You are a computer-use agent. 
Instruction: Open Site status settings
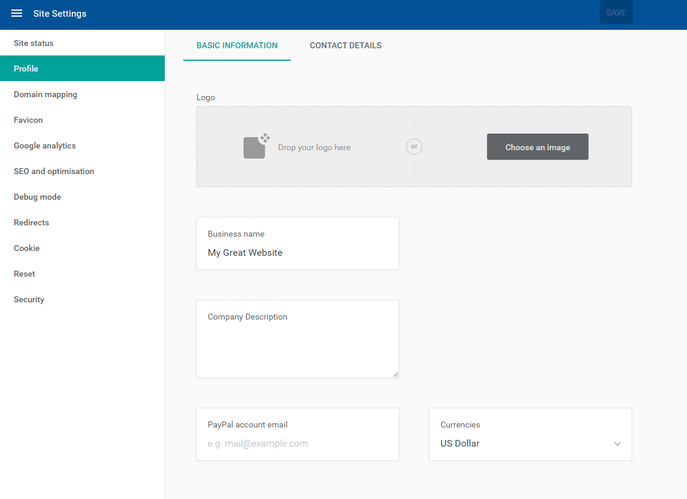33,43
